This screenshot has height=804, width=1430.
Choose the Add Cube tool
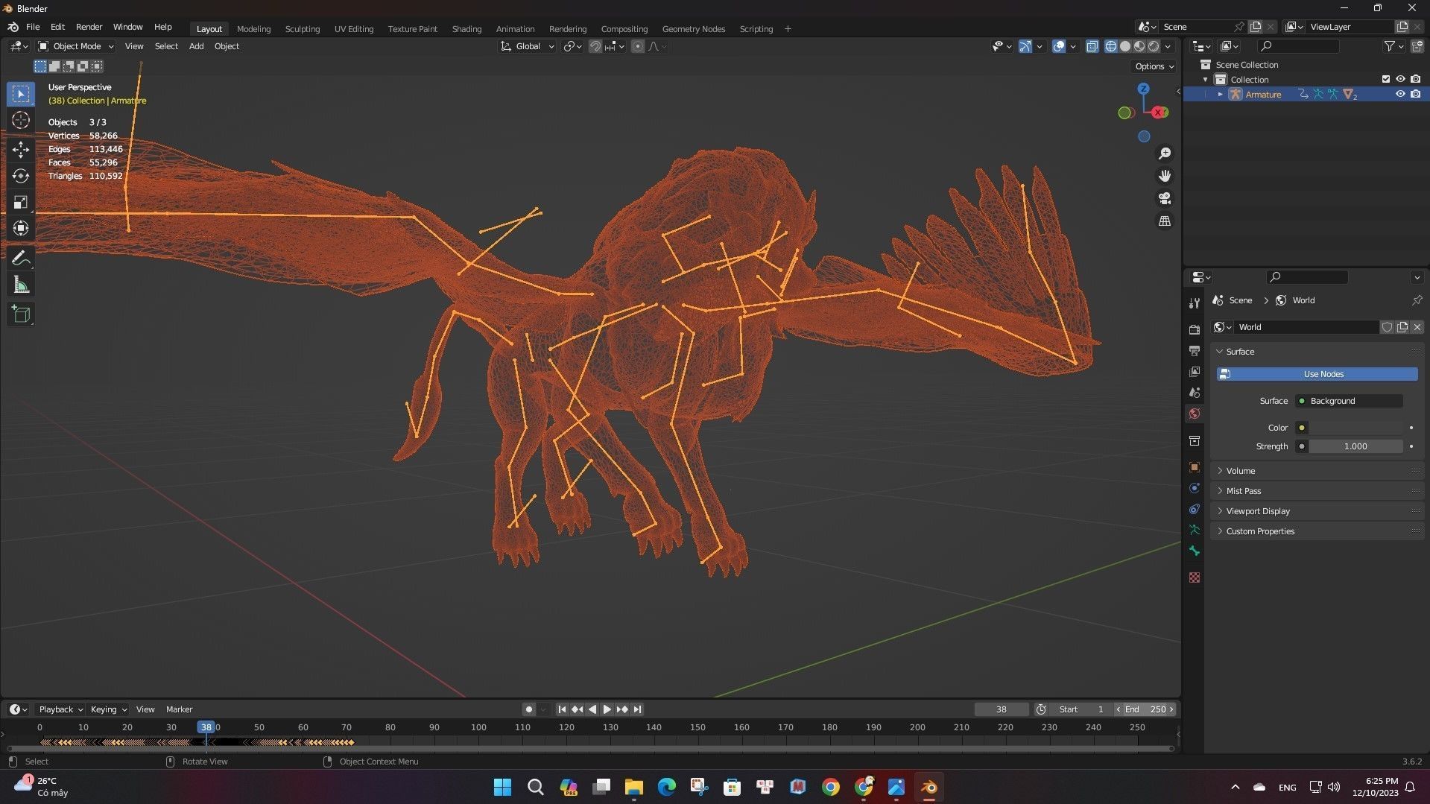[21, 314]
